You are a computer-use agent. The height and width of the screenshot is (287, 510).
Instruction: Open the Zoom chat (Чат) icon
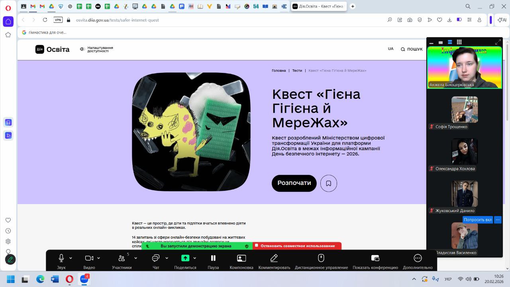156,258
